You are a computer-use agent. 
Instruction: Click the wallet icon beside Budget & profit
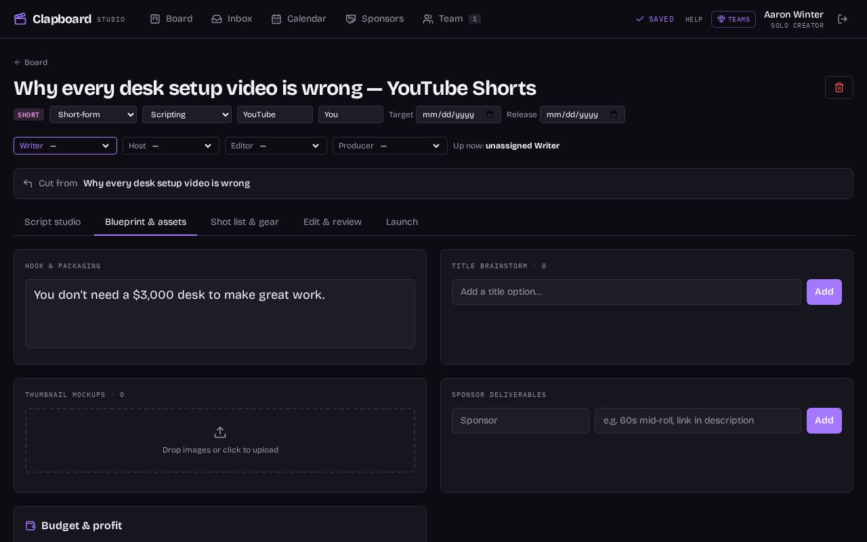[30, 526]
